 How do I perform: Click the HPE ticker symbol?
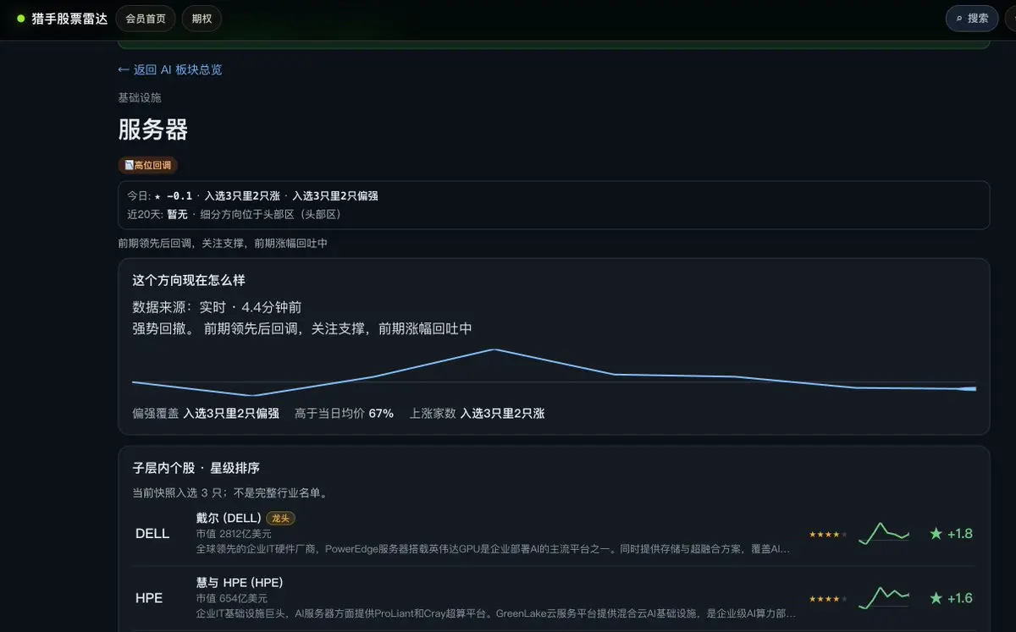point(149,598)
